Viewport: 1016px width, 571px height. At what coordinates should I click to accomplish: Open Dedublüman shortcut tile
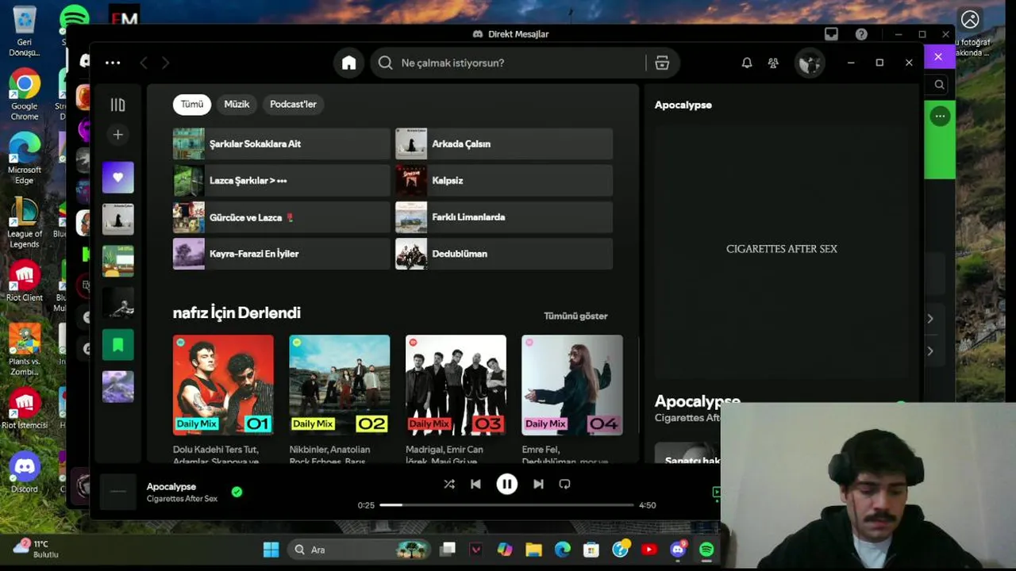click(504, 254)
